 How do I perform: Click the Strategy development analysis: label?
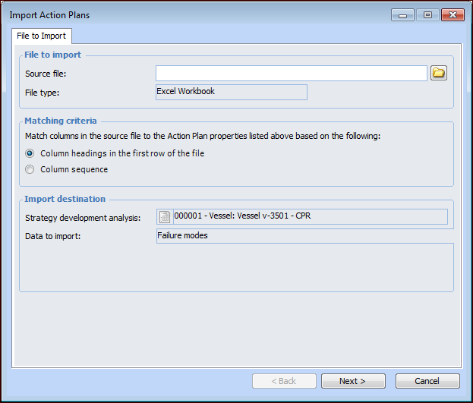(83, 218)
